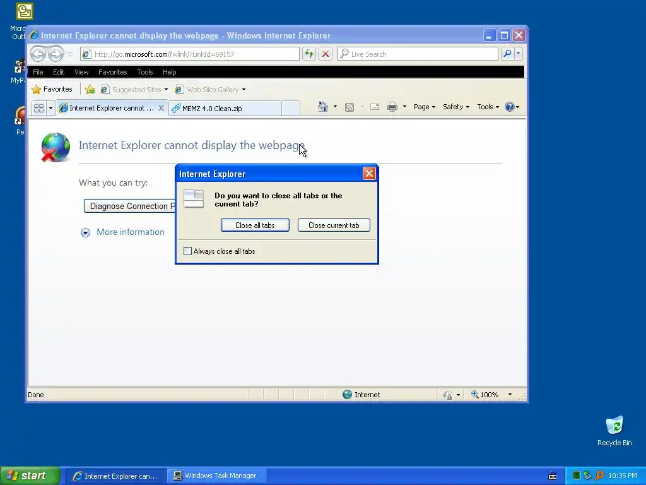Click the Close current tab button
The image size is (646, 485).
tap(334, 225)
